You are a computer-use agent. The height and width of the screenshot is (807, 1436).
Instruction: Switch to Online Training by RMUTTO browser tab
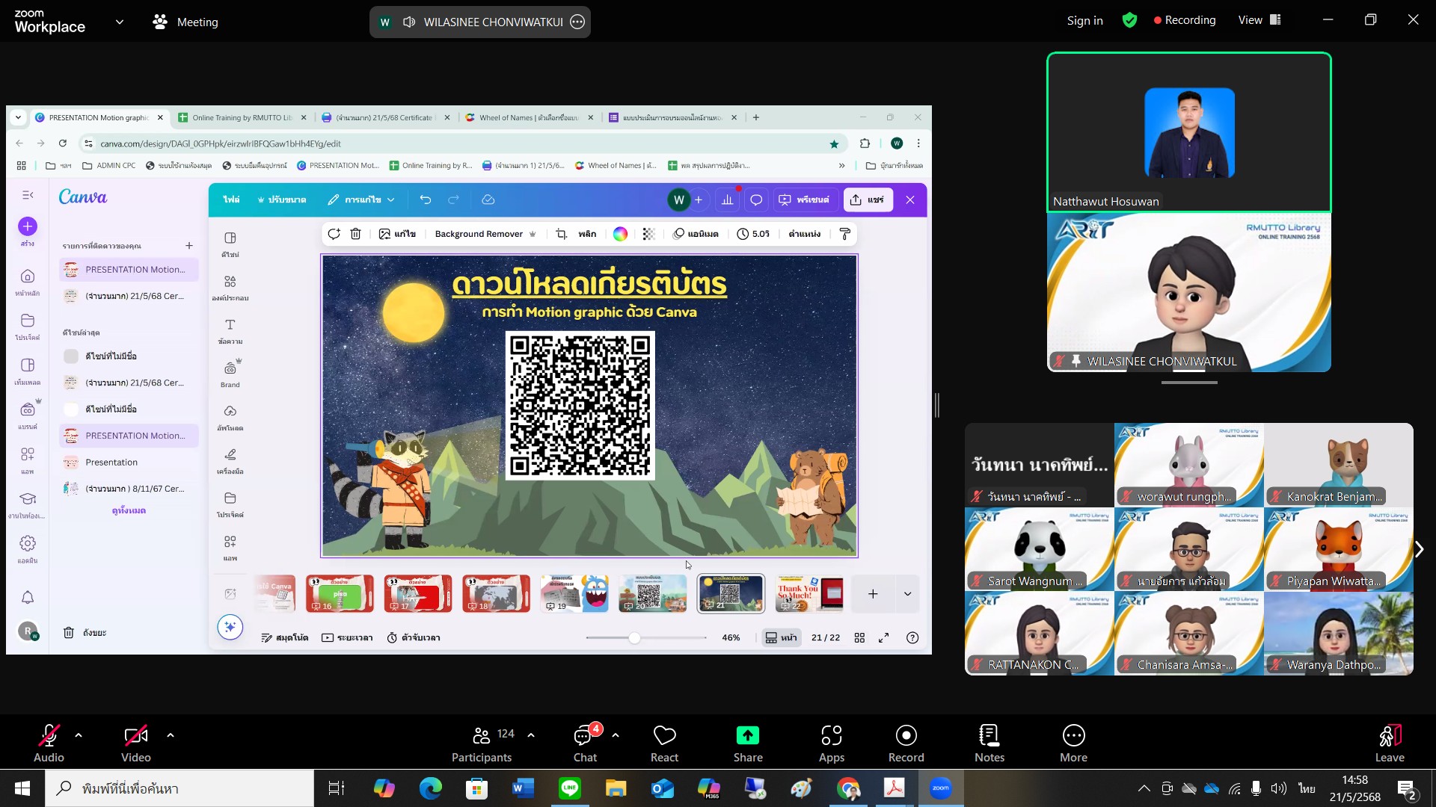click(242, 117)
